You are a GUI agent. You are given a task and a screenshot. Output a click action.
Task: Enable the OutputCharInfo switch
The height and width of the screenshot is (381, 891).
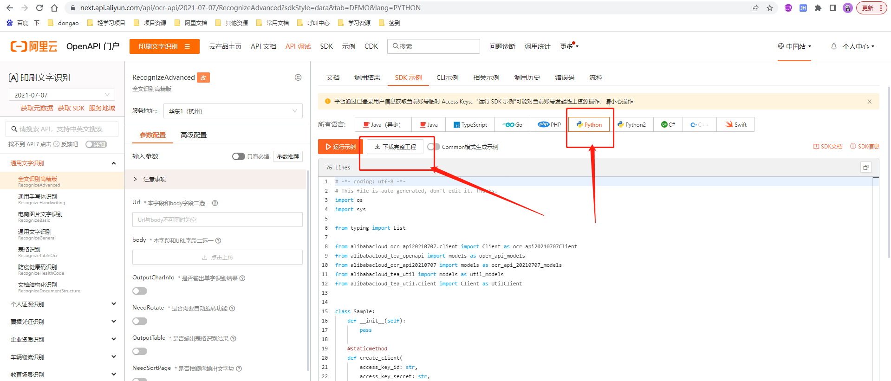[140, 291]
